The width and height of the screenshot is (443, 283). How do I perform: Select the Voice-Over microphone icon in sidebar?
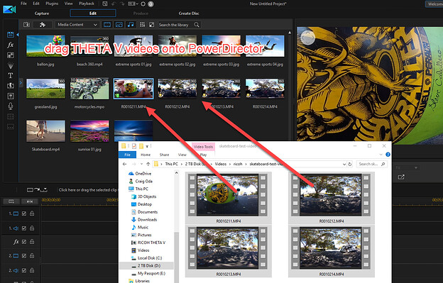[x=11, y=106]
